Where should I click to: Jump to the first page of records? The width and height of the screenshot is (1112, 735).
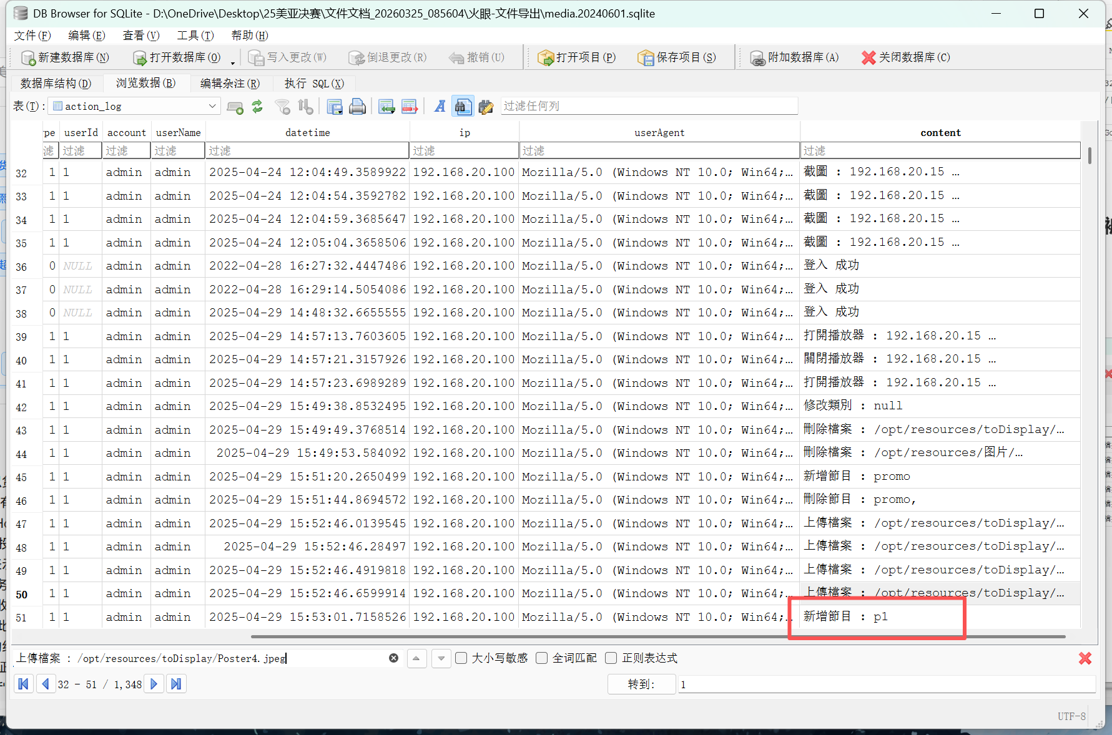pyautogui.click(x=23, y=684)
